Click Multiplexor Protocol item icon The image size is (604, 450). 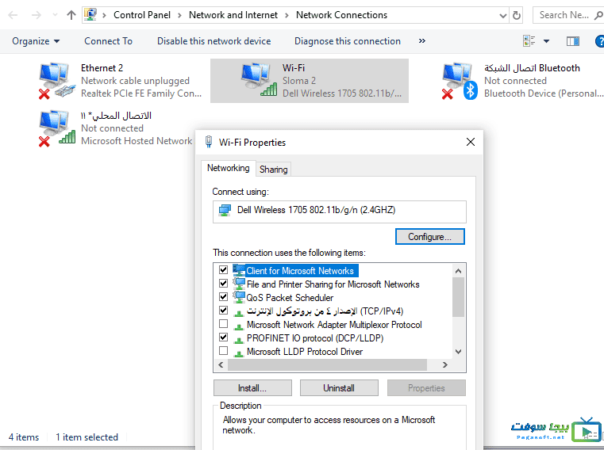coord(239,326)
